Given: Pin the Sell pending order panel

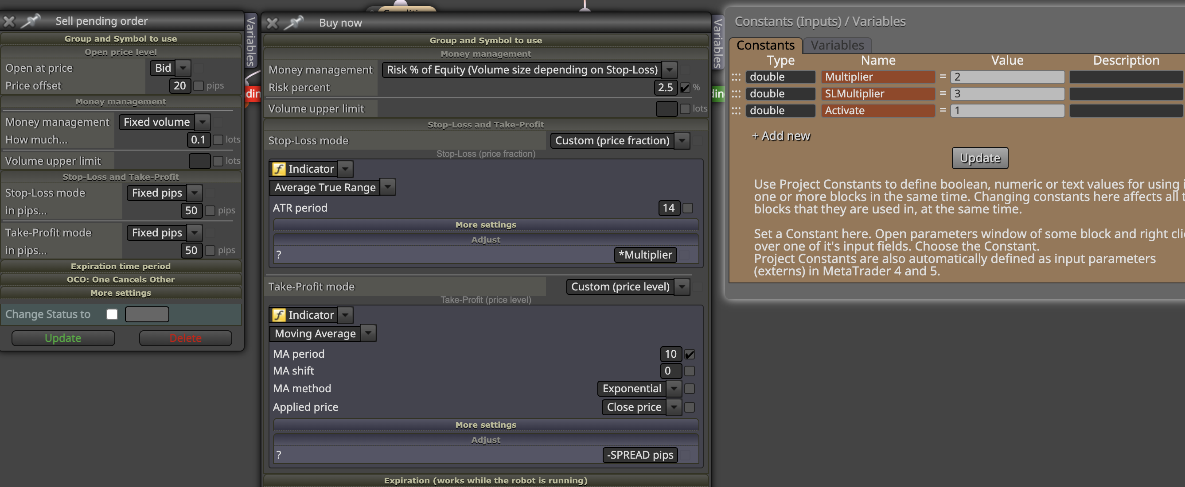Looking at the screenshot, I should pyautogui.click(x=31, y=21).
